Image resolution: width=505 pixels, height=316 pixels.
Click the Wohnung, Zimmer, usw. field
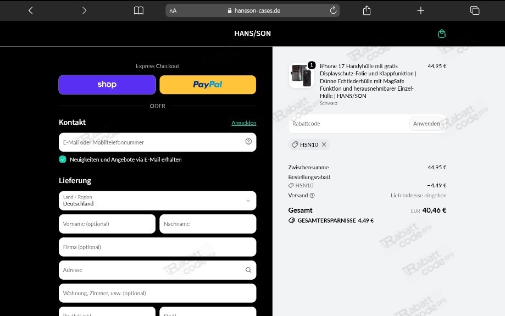click(158, 293)
